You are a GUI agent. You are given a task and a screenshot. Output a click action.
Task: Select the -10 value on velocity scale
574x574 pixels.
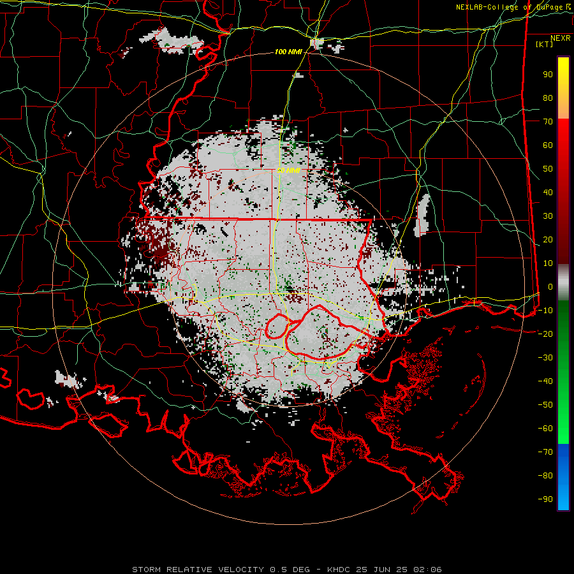[545, 311]
